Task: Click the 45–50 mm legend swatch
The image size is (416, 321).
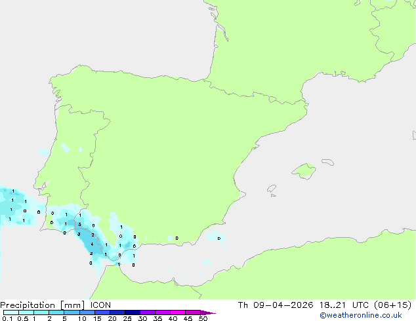Action: click(x=193, y=312)
